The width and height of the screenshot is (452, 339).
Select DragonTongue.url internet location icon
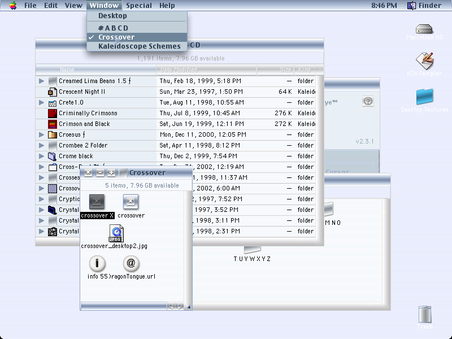(131, 263)
